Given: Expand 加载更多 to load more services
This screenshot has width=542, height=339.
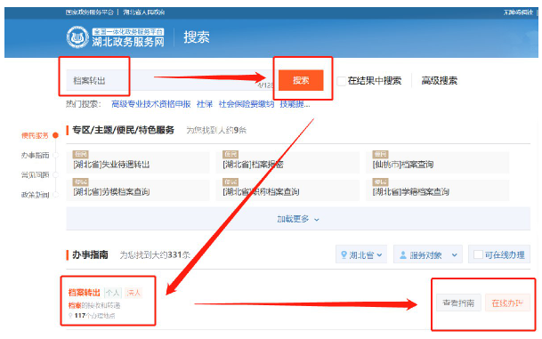Looking at the screenshot, I should tap(298, 219).
